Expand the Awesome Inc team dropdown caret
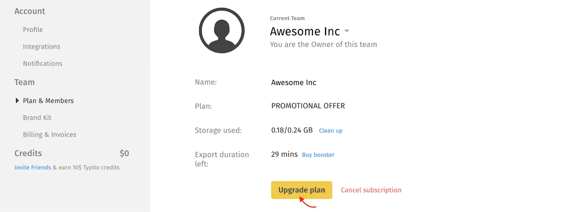Screen dimensions: 587x212 347,31
